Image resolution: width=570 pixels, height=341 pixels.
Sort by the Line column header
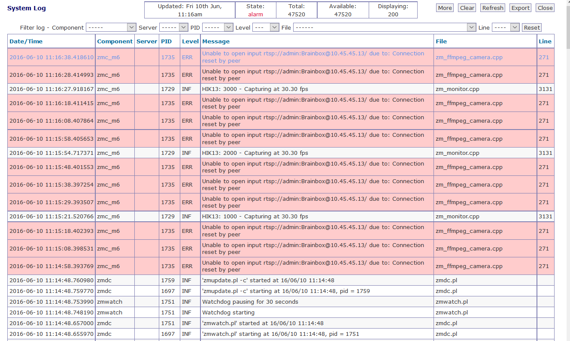point(545,42)
